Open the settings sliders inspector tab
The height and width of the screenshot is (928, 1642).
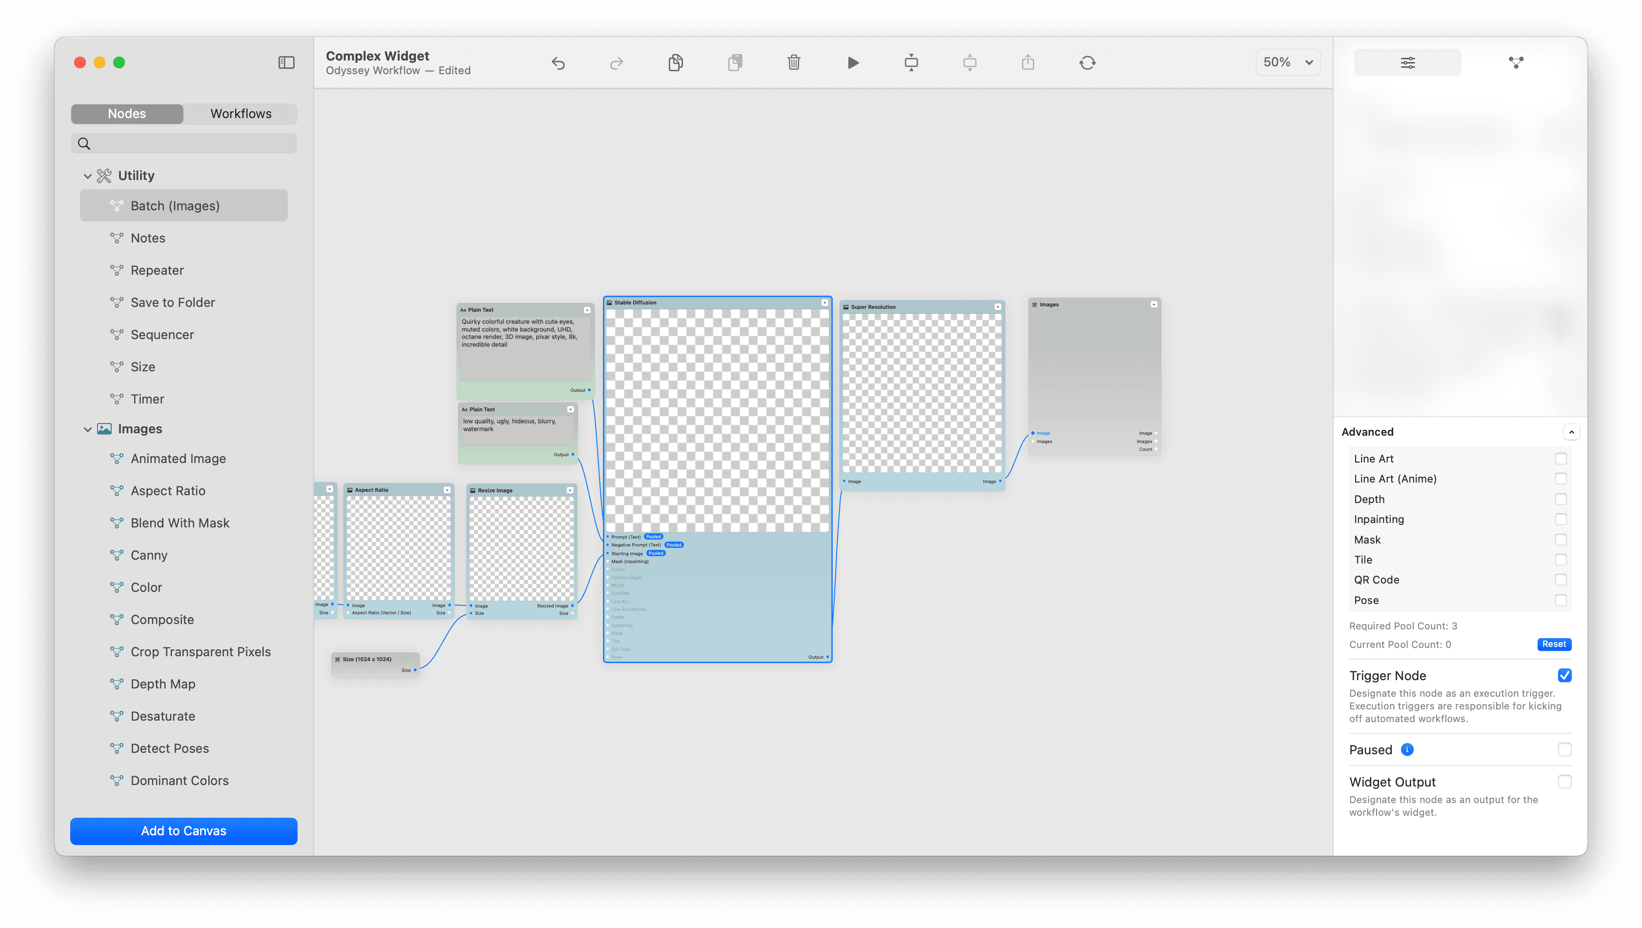tap(1407, 62)
